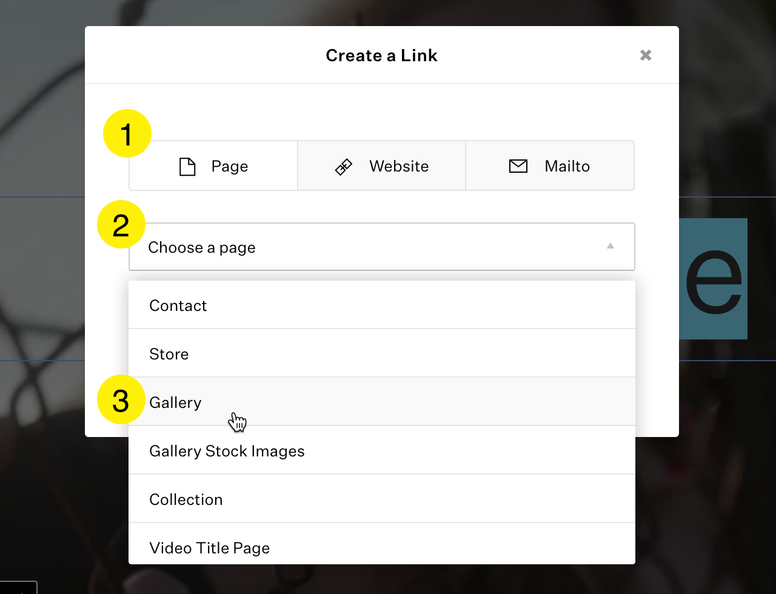
Task: Select the Mailto link type
Action: pyautogui.click(x=549, y=166)
